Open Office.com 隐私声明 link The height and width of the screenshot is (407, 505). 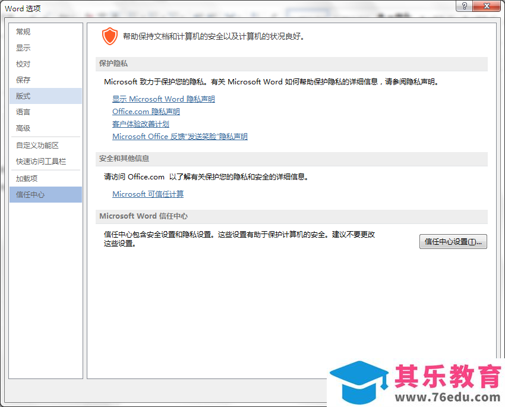(x=146, y=112)
